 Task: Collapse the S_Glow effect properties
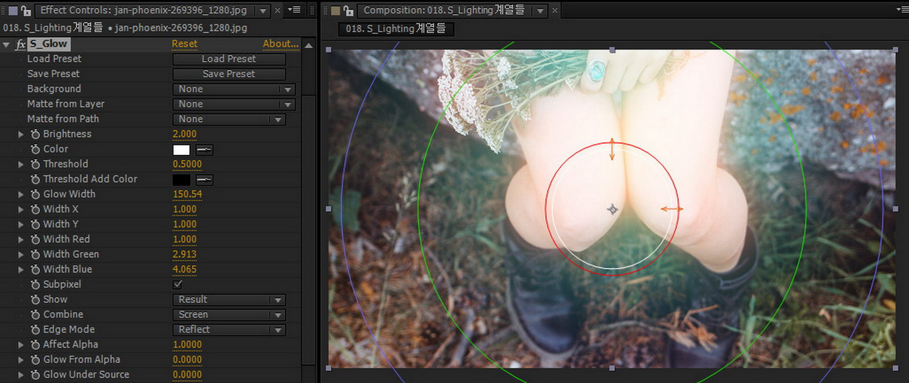point(6,44)
